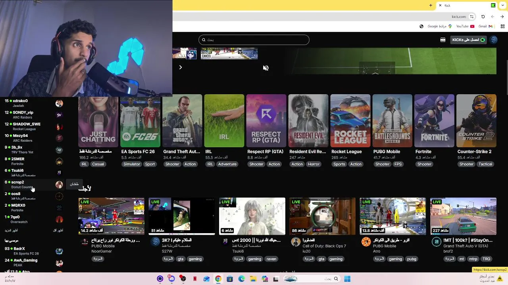Open the Google Maps bookmark
508x285 pixels.
coord(440,26)
